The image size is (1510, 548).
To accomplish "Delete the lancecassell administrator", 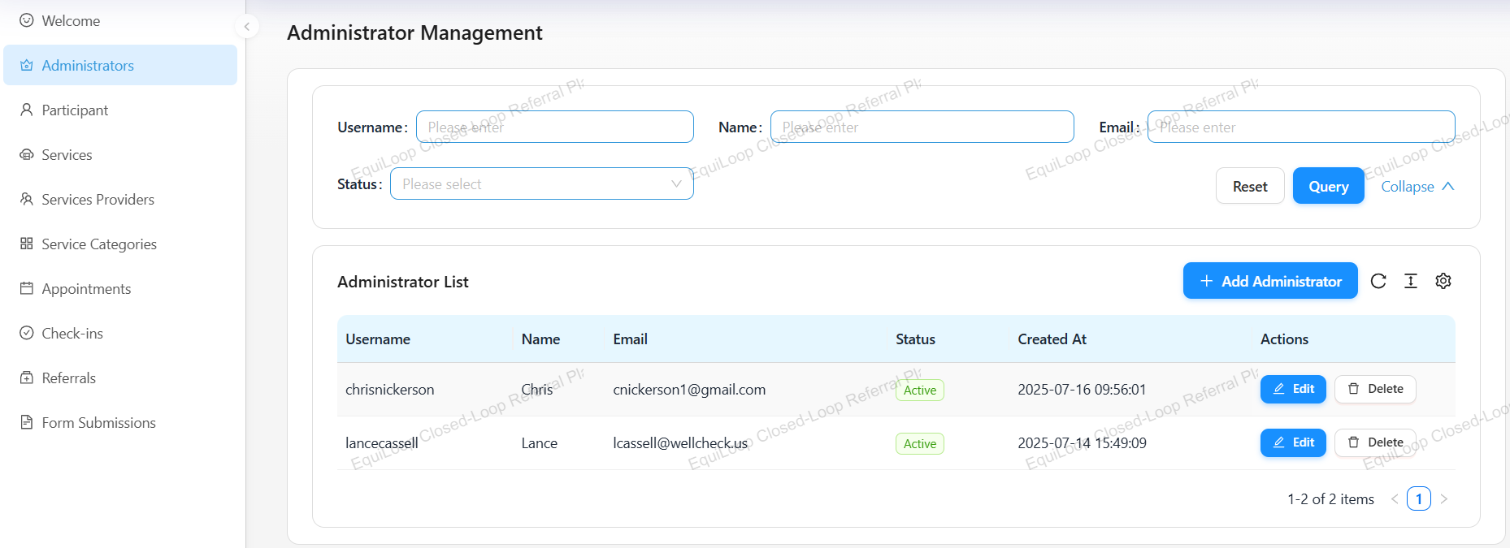I will [x=1375, y=442].
